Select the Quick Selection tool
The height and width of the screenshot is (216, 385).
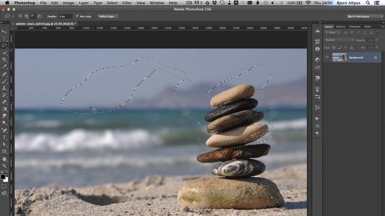pyautogui.click(x=4, y=52)
